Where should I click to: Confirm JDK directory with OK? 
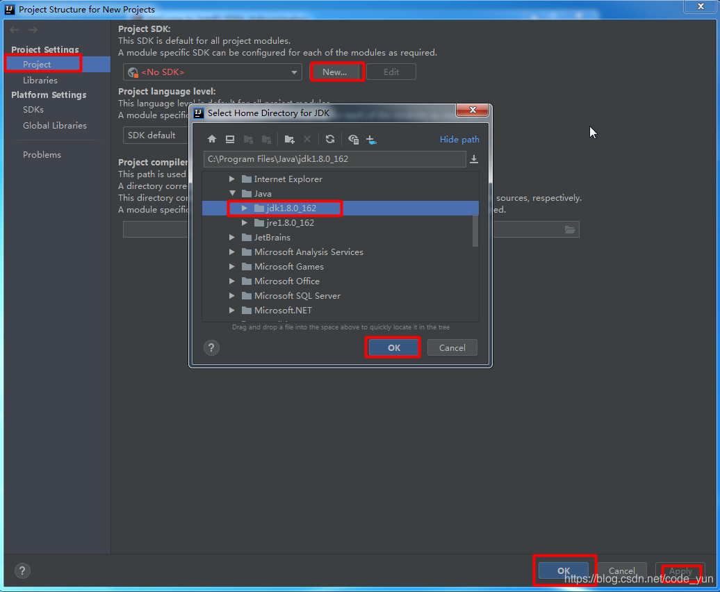pos(394,348)
